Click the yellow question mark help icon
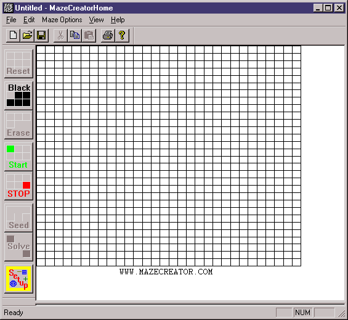Screen dimensions: 348x320 point(122,35)
